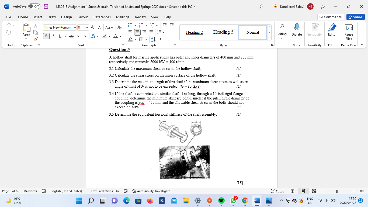Expand the line spacing dropdown
Screen dimensions: 368x207
pyautogui.click(x=164, y=32)
